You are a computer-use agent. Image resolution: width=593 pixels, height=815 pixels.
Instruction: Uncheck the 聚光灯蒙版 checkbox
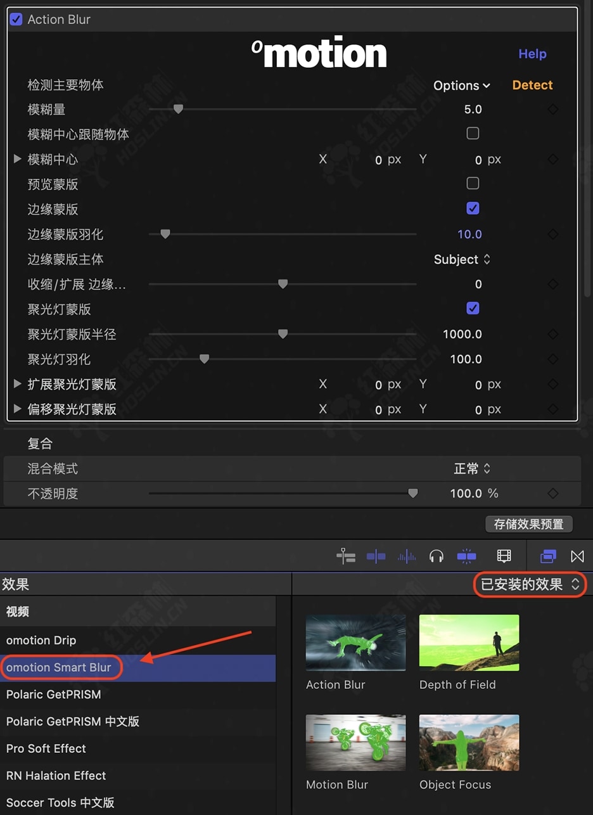(473, 309)
